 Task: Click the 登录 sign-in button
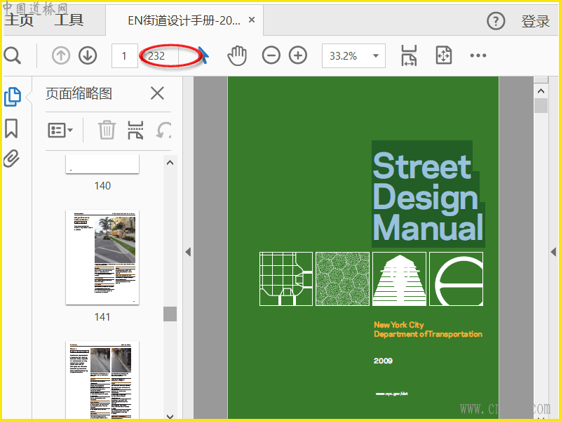coord(536,21)
